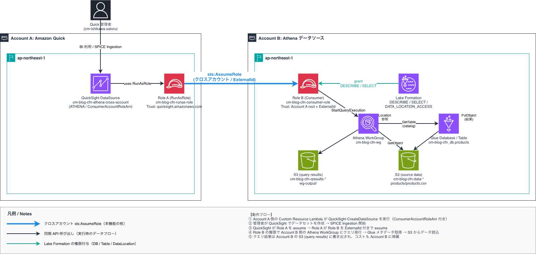Click flow step ③ about ExternalId assume

[x=318, y=228]
